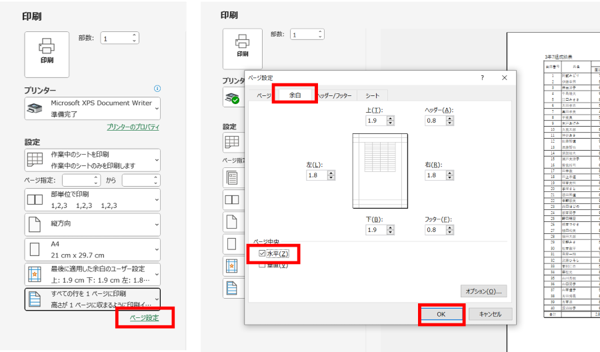Screen dimensions: 600x352
Task: Click the オプション button
Action: click(484, 291)
